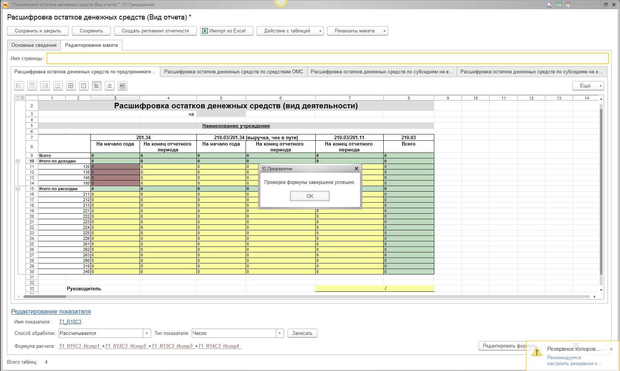Click the center text alignment icon

pyautogui.click(x=110, y=86)
